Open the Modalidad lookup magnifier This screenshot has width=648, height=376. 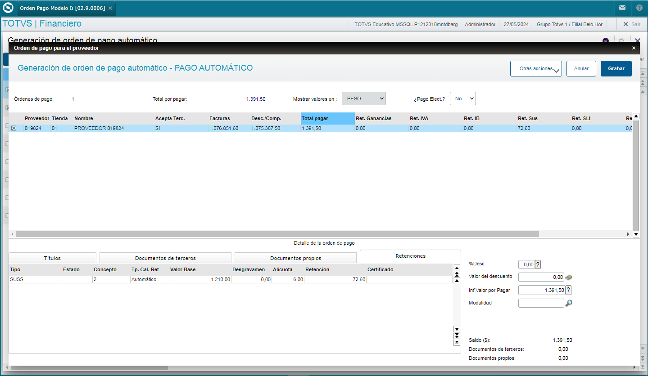[x=569, y=303]
